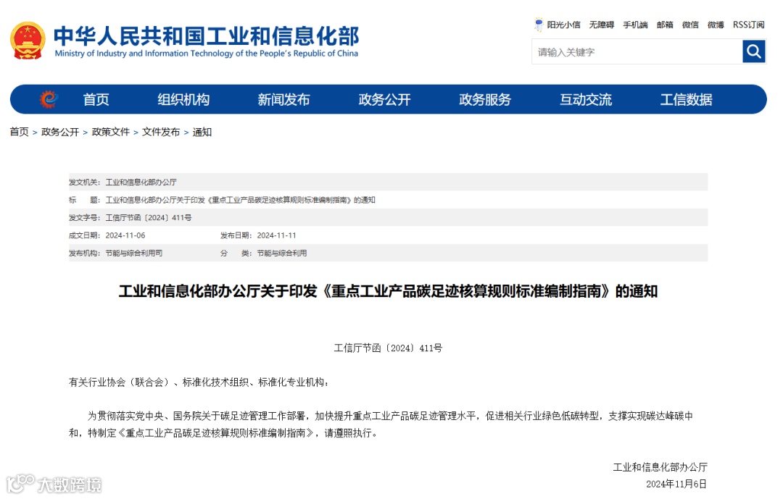Click 通知 breadcrumb link
The height and width of the screenshot is (499, 783).
pos(202,132)
